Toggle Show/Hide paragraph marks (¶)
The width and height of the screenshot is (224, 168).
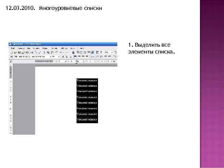[x=101, y=53]
